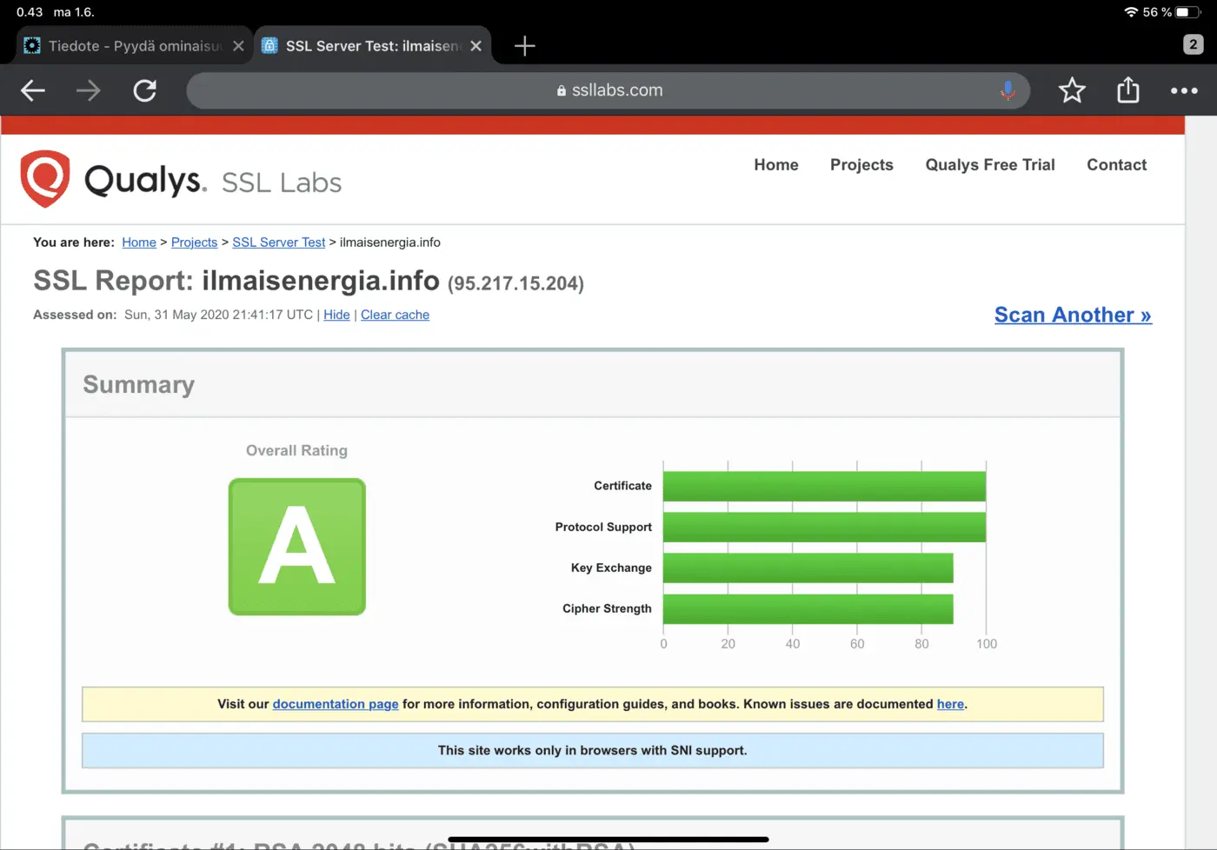Open the Contact navigation menu item

1117,165
